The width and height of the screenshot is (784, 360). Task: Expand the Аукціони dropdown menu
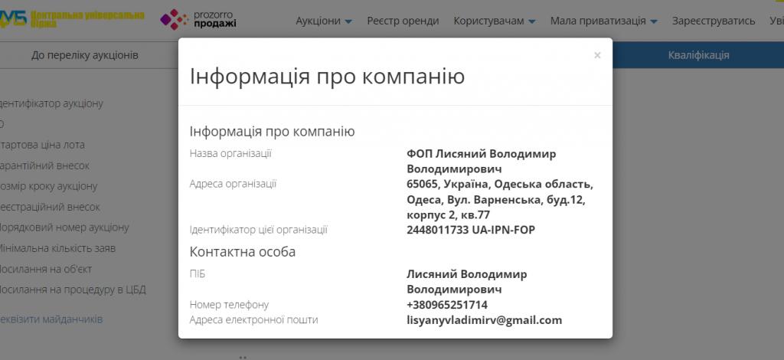[x=324, y=21]
